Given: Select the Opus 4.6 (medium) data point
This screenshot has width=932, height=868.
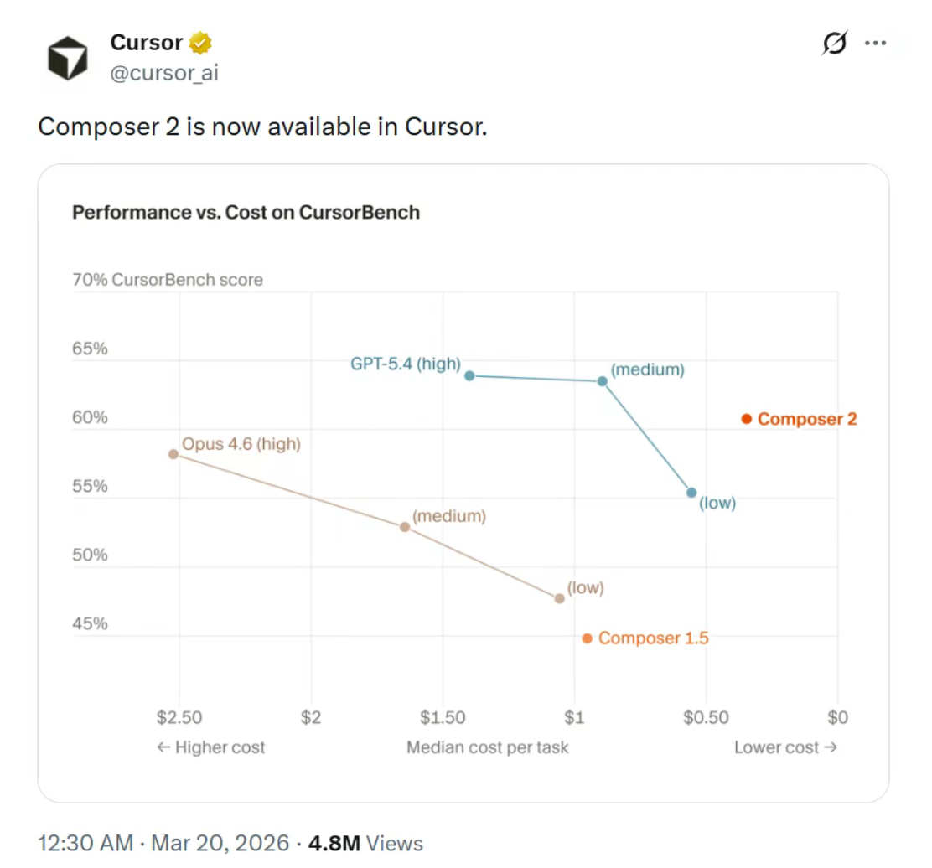Looking at the screenshot, I should pos(405,527).
